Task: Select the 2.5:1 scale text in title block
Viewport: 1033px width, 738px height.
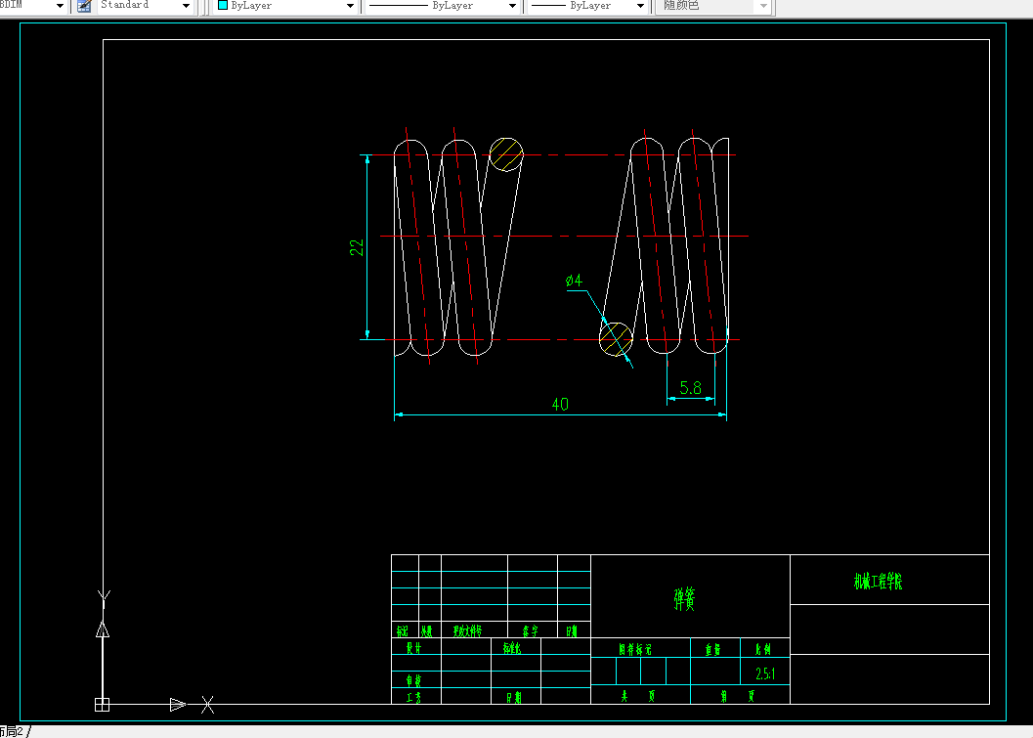Action: (x=765, y=673)
